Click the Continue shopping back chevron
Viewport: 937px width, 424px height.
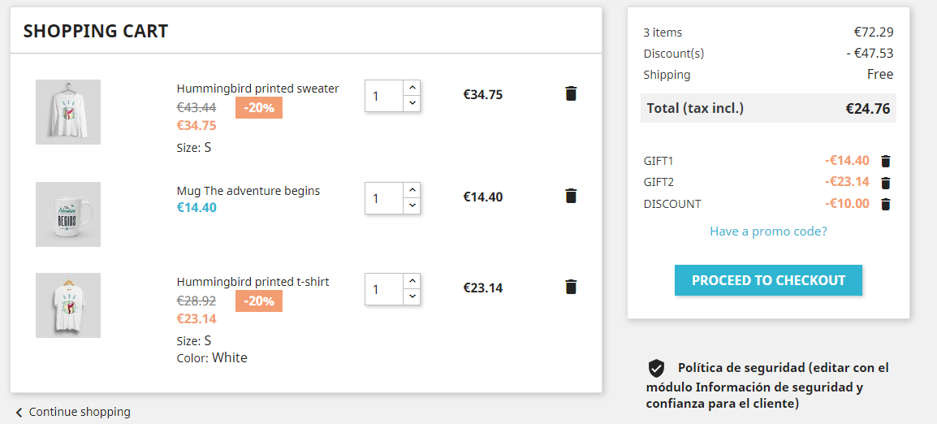coord(19,413)
